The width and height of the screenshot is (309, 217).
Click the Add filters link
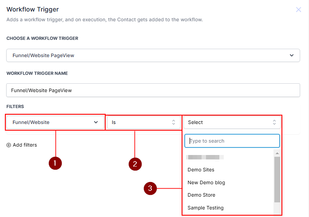(x=24, y=145)
